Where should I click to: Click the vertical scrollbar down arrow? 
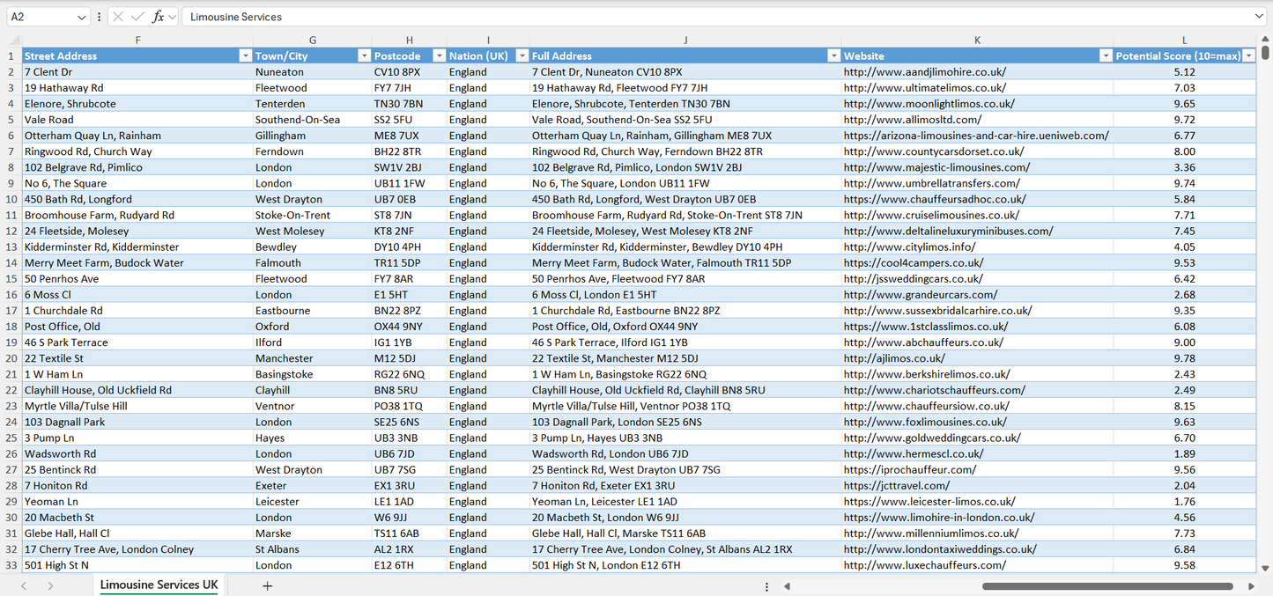tap(1265, 568)
